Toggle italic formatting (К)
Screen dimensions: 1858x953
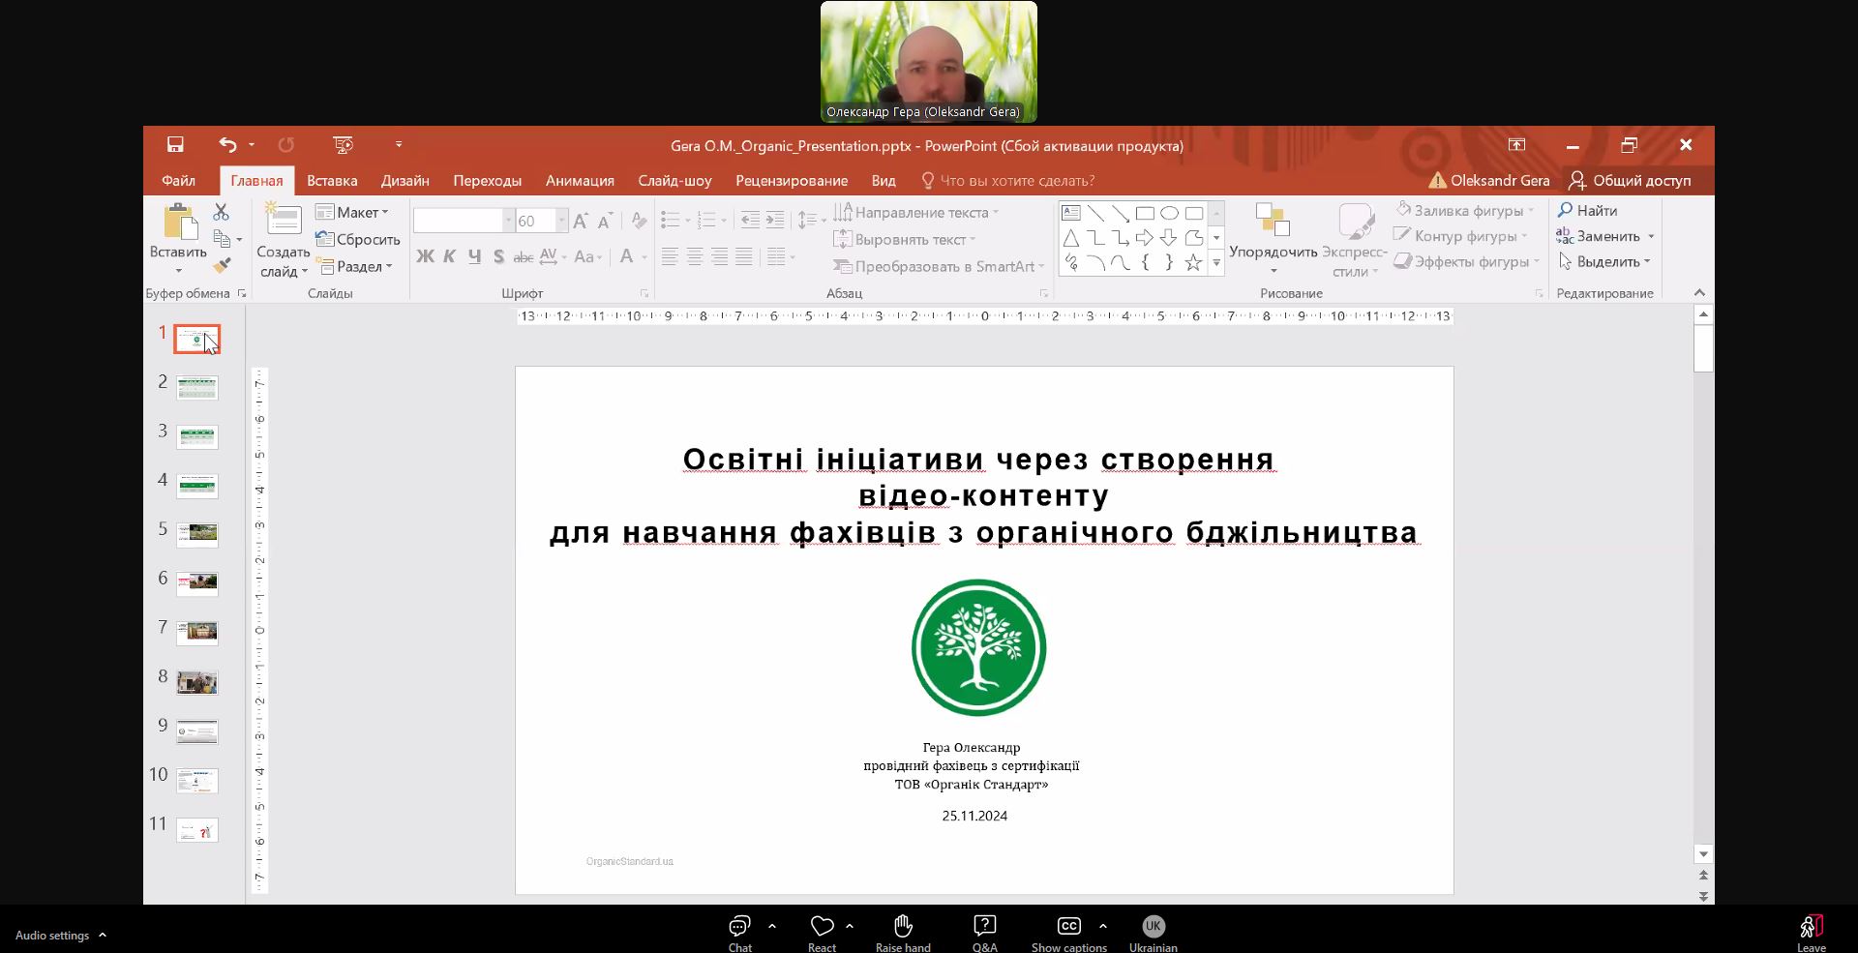pyautogui.click(x=449, y=256)
